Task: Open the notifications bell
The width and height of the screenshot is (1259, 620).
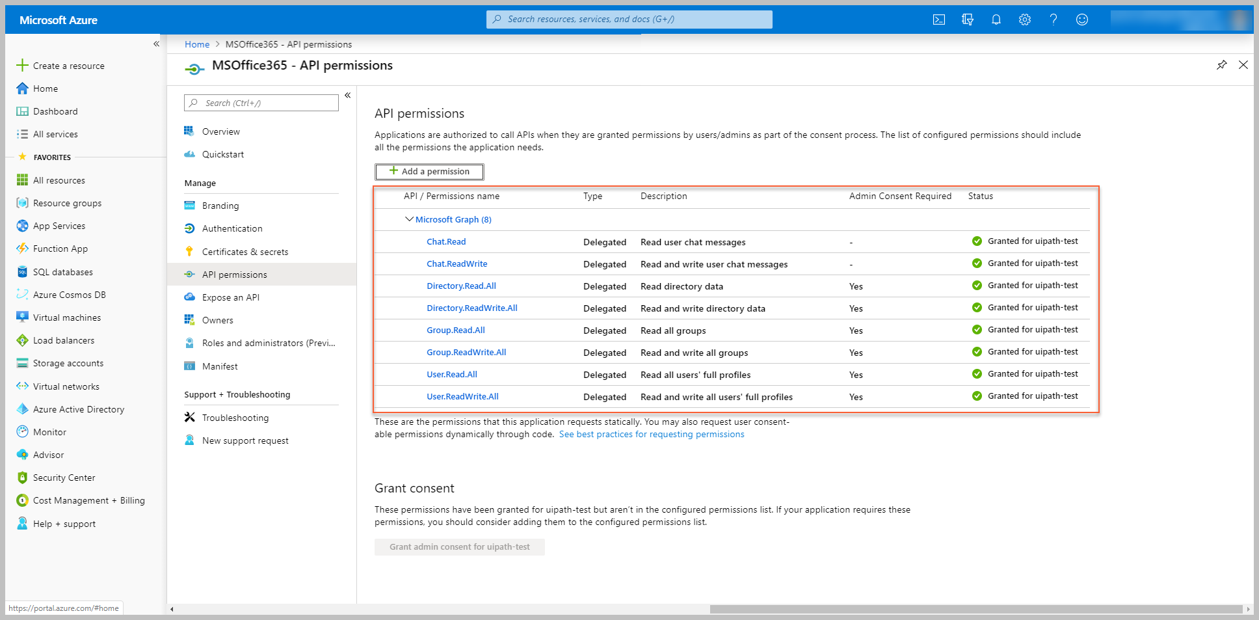Action: pos(996,20)
